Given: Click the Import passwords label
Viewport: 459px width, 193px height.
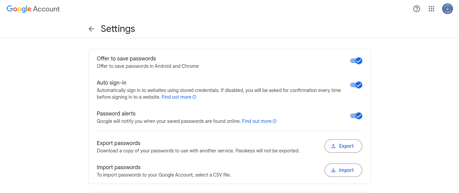Looking at the screenshot, I should [x=119, y=167].
